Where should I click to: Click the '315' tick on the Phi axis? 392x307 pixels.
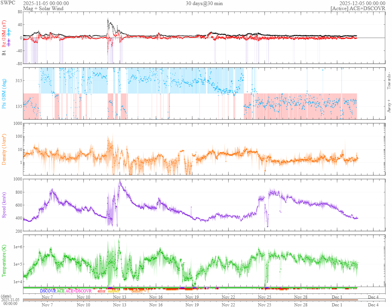[19, 80]
